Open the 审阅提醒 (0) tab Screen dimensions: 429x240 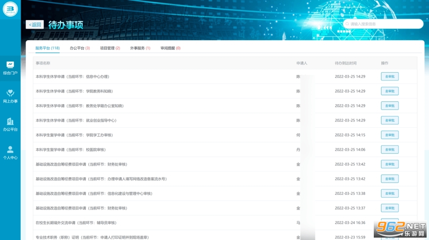coord(170,48)
